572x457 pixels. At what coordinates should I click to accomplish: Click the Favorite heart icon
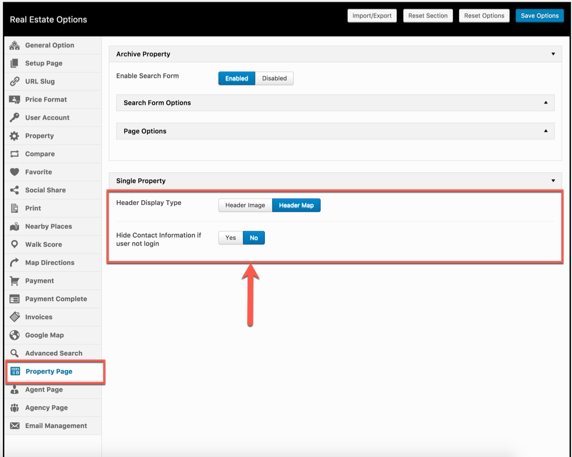pos(14,172)
